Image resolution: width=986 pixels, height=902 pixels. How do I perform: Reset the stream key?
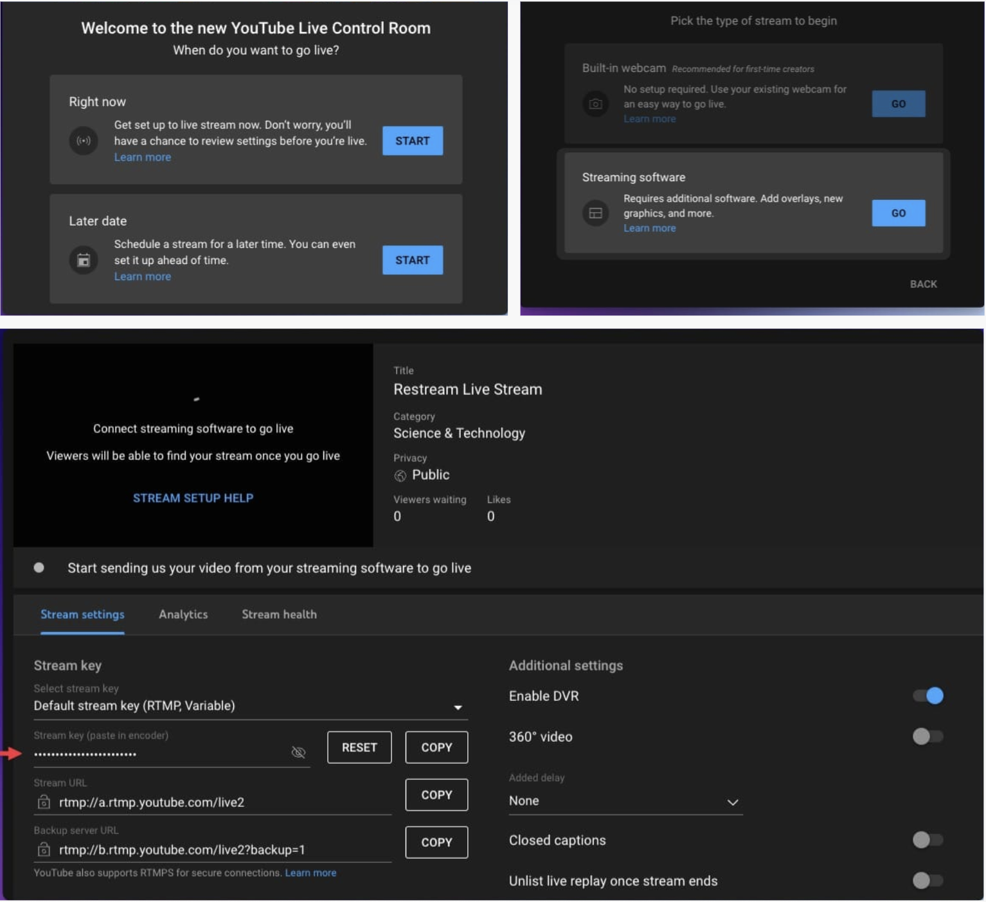[x=359, y=747]
